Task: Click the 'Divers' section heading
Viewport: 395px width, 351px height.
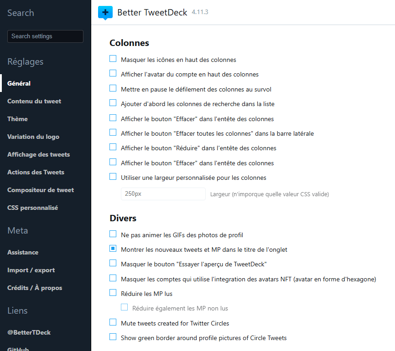Action: 123,218
